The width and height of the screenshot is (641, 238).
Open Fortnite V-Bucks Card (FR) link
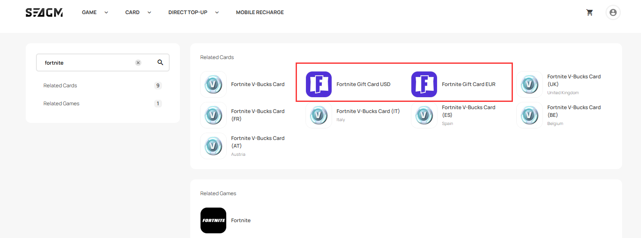tap(258, 115)
